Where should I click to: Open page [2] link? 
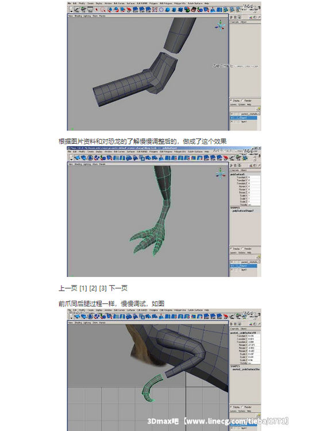(93, 288)
